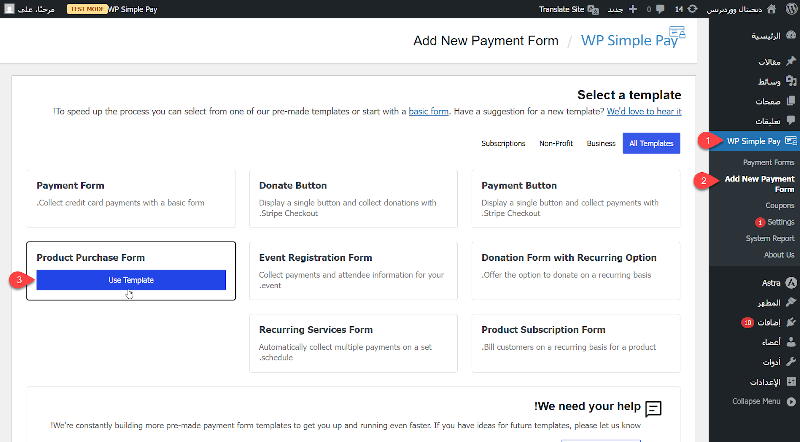Select the Business template filter
The width and height of the screenshot is (800, 442).
pos(601,143)
